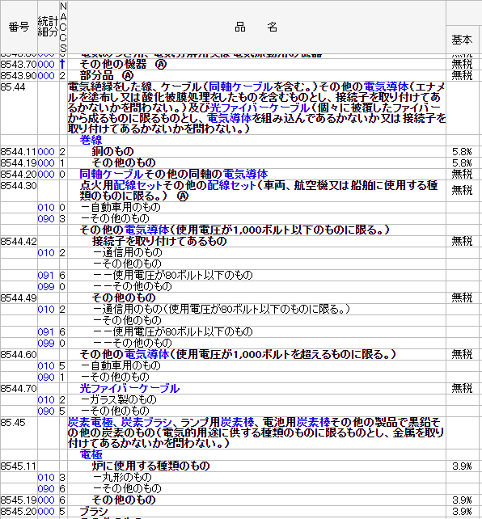Open the 炭素棒 link after ランプ用

(x=237, y=423)
